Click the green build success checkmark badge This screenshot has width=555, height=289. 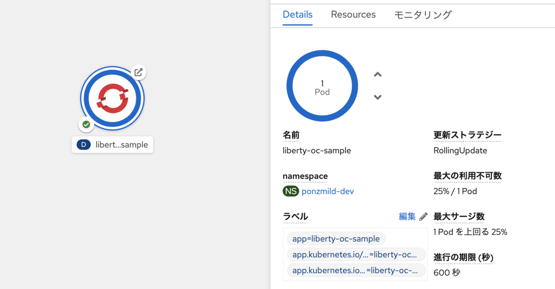pyautogui.click(x=86, y=124)
